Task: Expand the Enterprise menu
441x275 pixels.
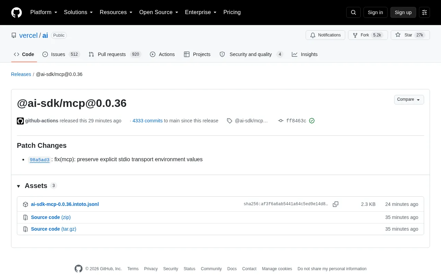Action: tap(201, 12)
